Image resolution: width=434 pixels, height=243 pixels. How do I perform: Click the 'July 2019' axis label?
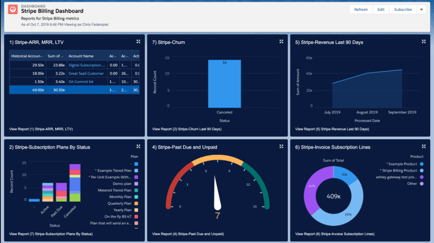tap(332, 112)
